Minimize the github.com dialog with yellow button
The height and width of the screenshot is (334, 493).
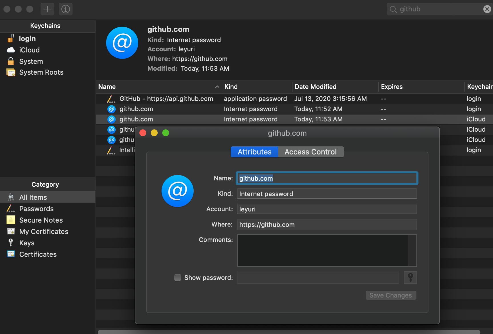[x=154, y=133]
